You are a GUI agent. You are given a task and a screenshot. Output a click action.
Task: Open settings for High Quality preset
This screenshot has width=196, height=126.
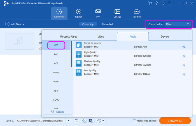(184, 56)
